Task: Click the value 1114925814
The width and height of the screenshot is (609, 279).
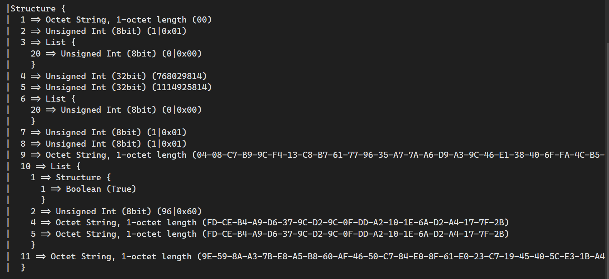Action: [182, 87]
